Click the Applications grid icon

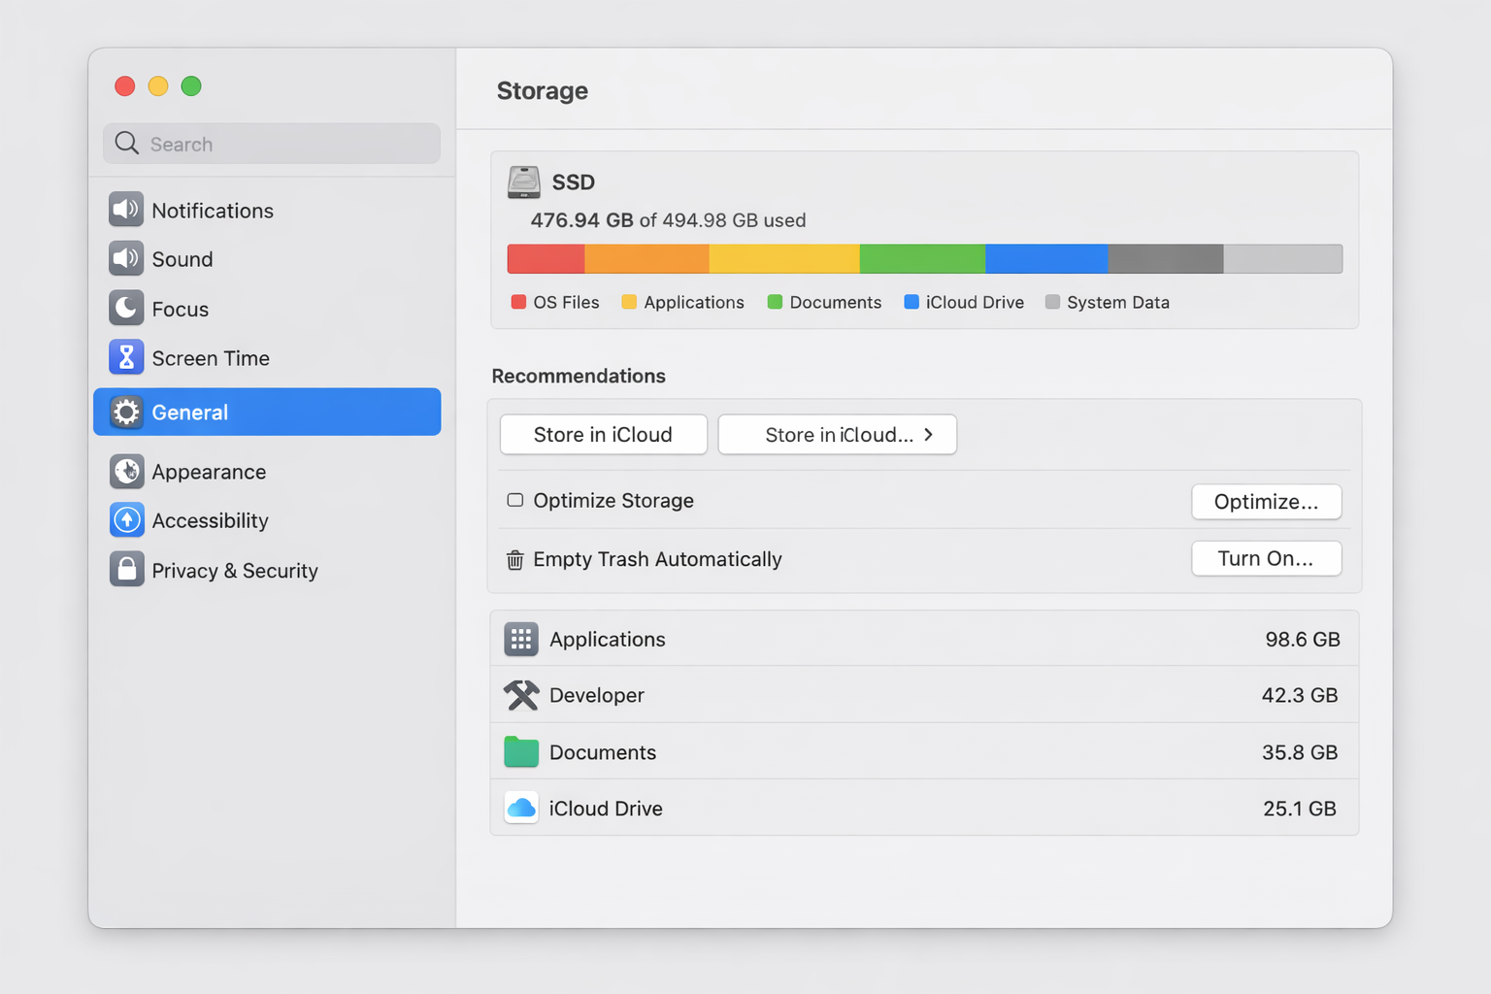(521, 639)
